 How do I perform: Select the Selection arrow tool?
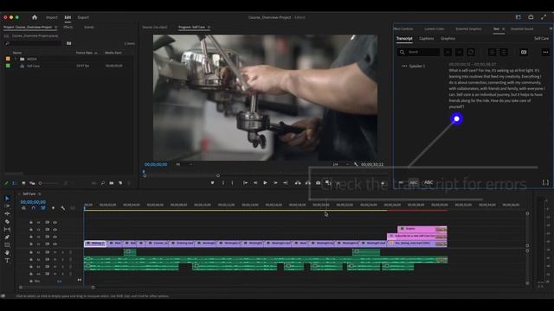7,199
